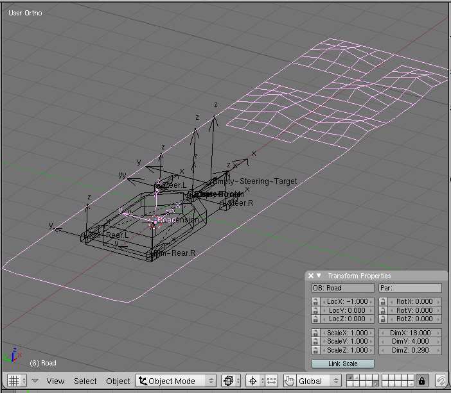Click the LocY value field
This screenshot has width=451, height=393.
[x=347, y=310]
